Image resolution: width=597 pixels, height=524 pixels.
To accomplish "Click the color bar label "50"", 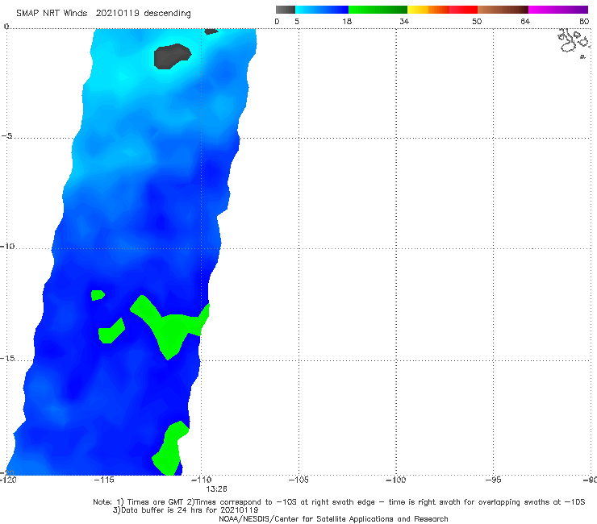I will [477, 22].
